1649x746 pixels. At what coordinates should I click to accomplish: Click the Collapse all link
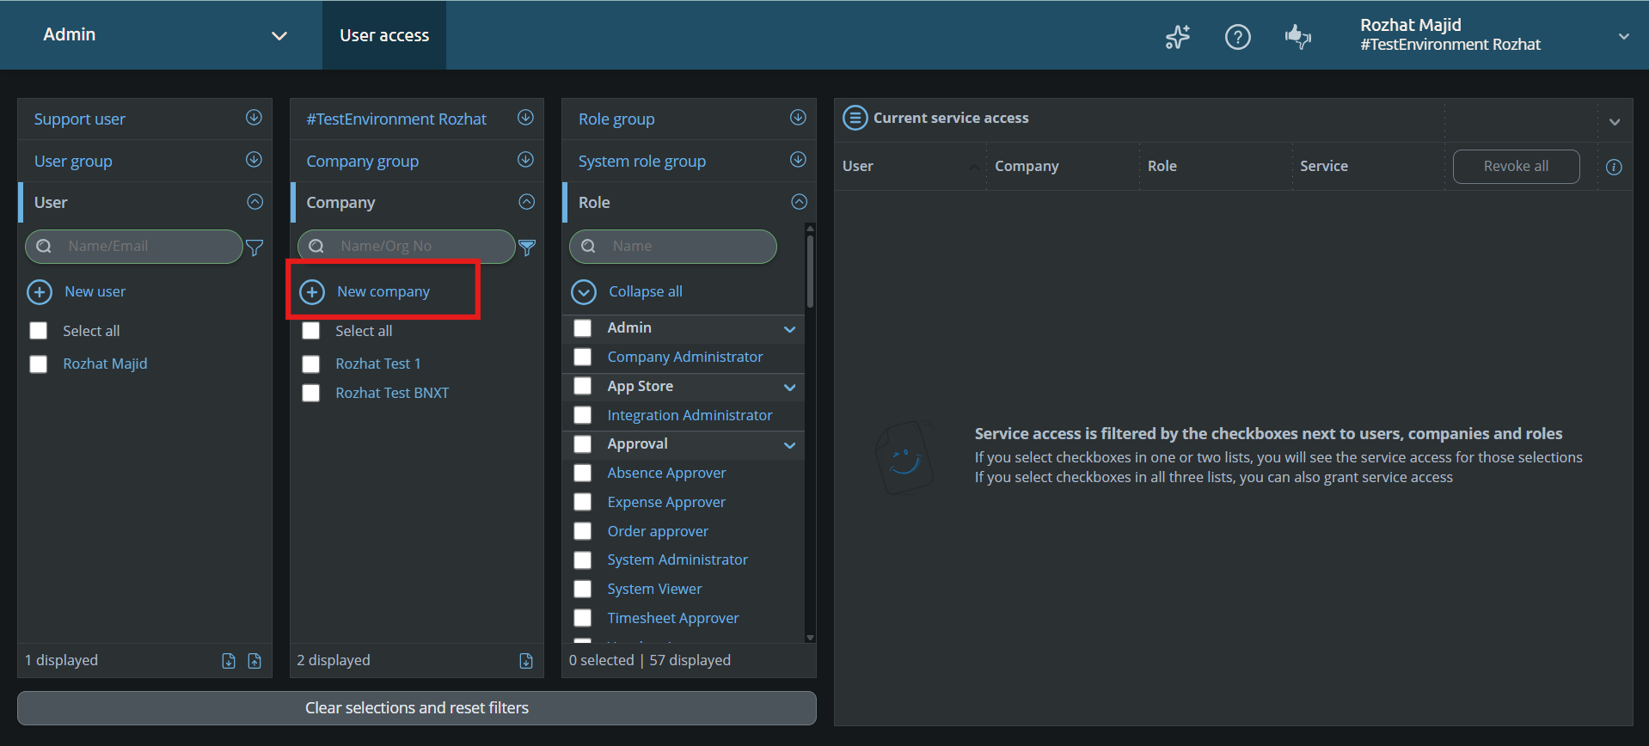pyautogui.click(x=646, y=292)
